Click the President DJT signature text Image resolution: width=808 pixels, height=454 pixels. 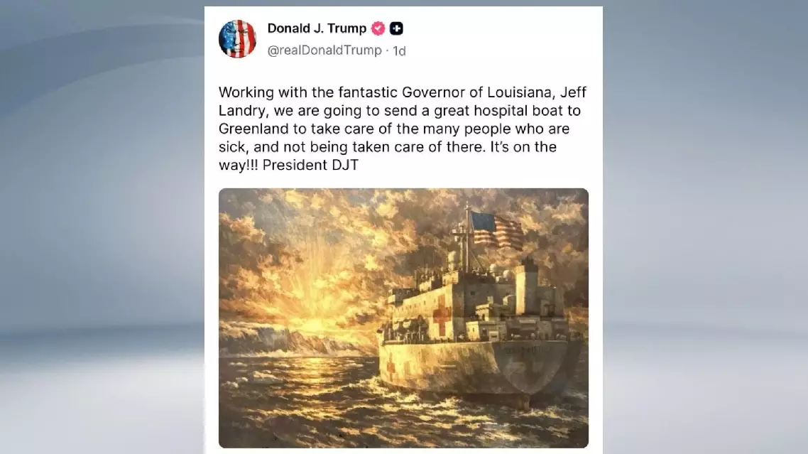tap(310, 165)
